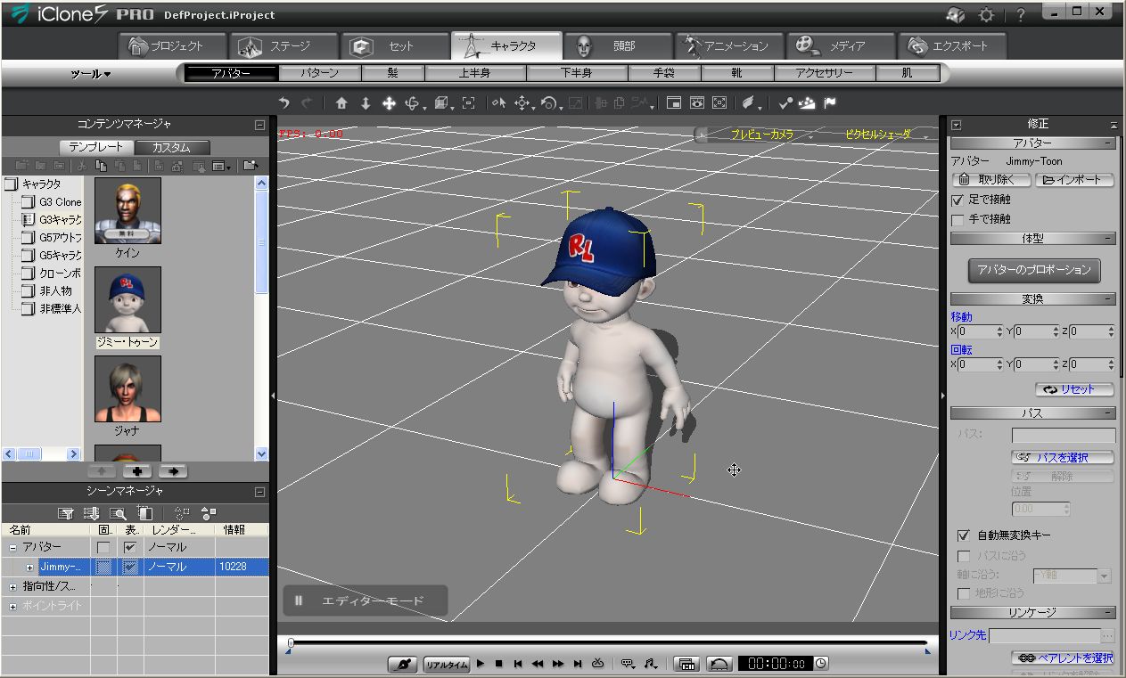Open Help question mark icon
Screen dimensions: 1126x678
[1021, 15]
